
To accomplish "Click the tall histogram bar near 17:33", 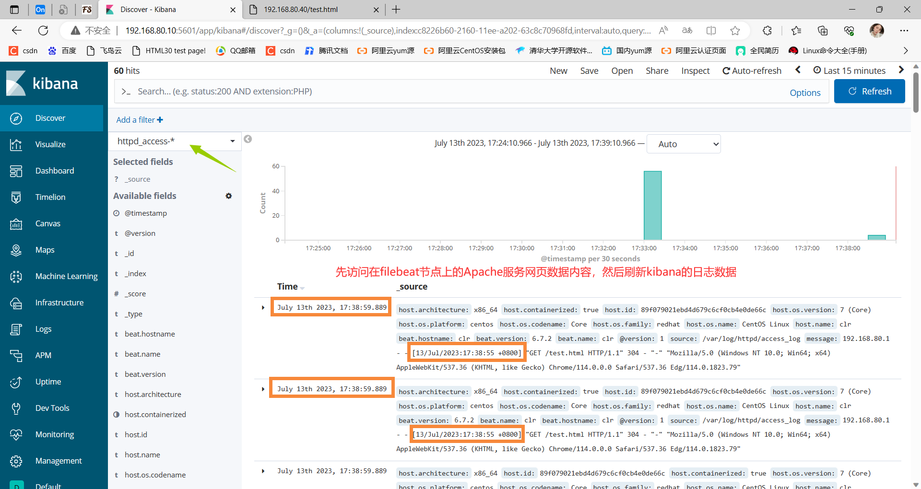I will 652,205.
